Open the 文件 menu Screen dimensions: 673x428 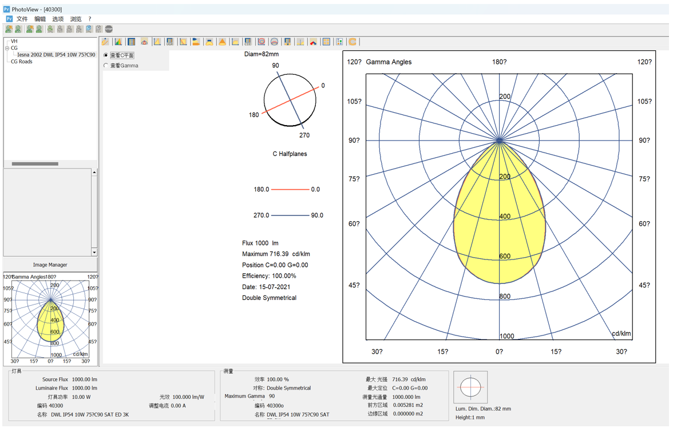22,19
